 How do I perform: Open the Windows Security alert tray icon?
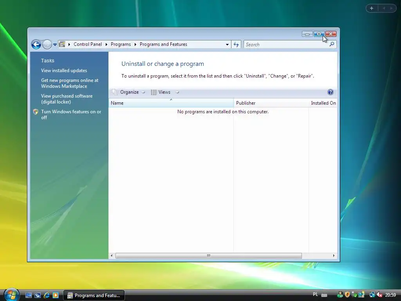point(347,295)
